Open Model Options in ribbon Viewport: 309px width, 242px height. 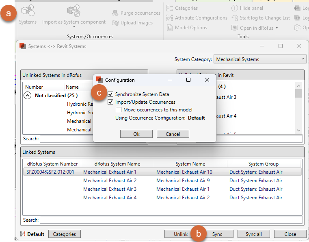170,28
